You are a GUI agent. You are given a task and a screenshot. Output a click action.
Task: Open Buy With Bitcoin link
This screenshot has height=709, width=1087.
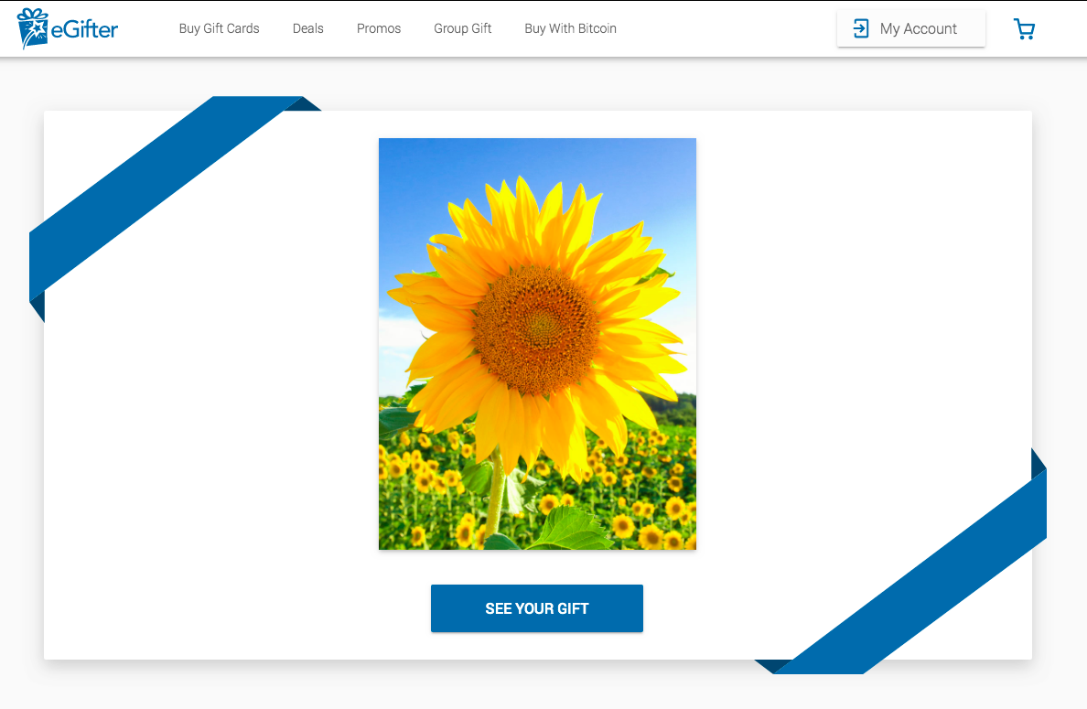click(x=571, y=28)
